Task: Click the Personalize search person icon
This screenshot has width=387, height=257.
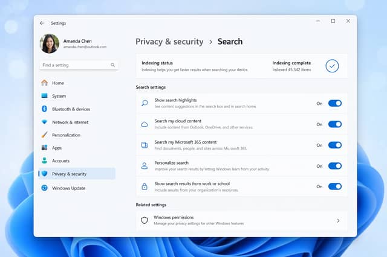Action: (x=145, y=166)
